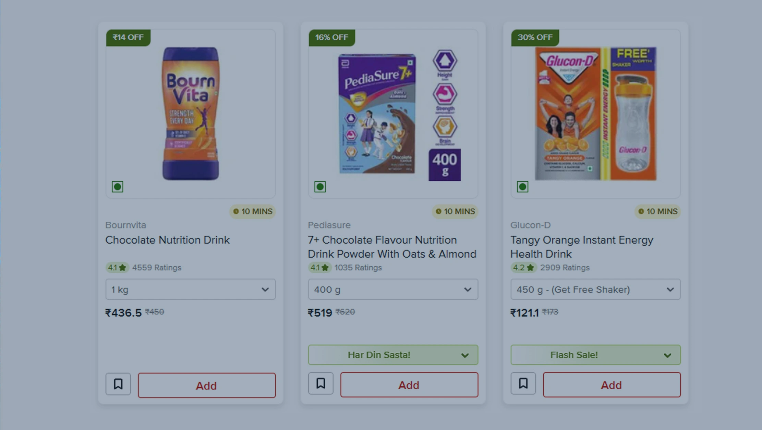Open the Bournvita jar product image
The image size is (762, 430).
[191, 113]
